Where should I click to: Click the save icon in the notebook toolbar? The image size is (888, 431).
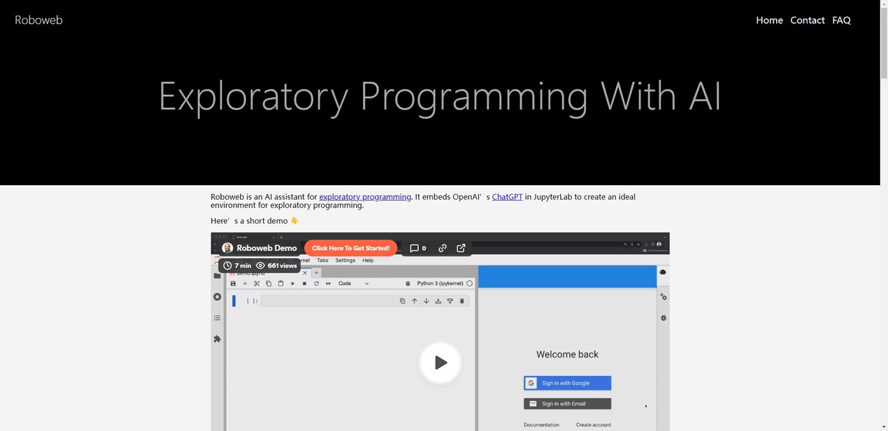[x=233, y=284]
